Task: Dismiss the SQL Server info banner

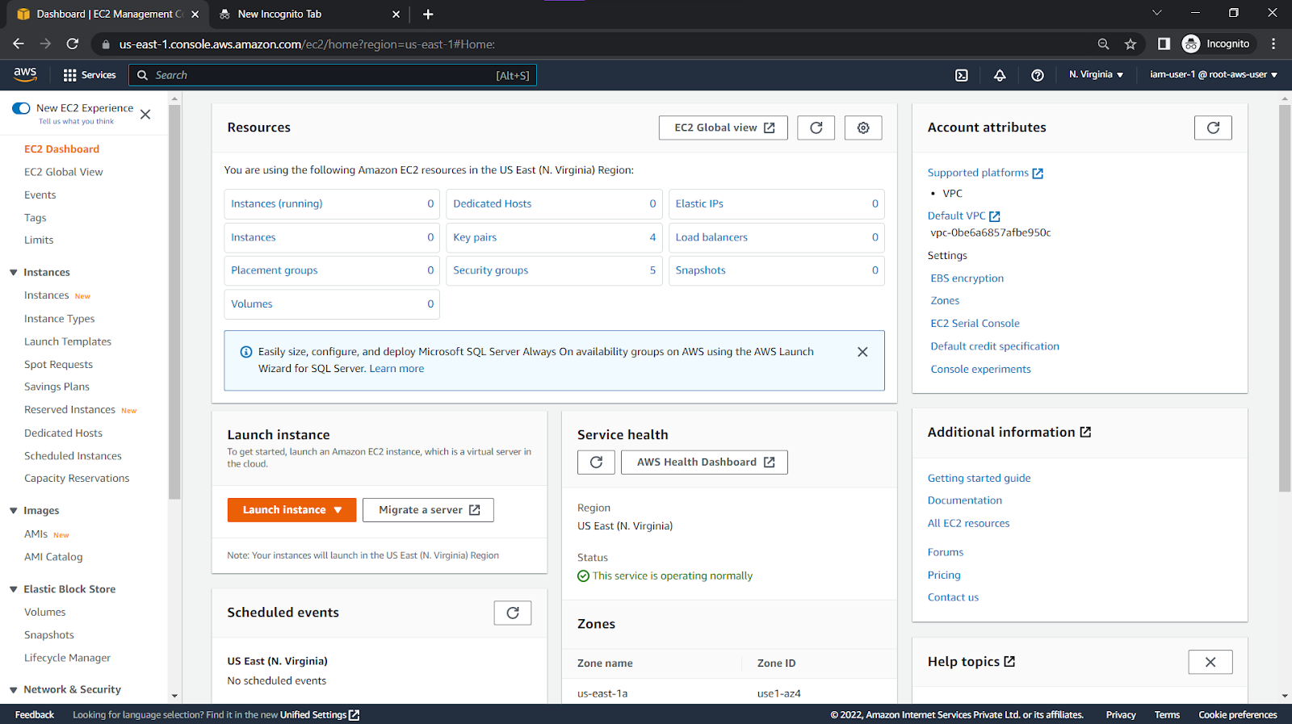Action: coord(862,352)
